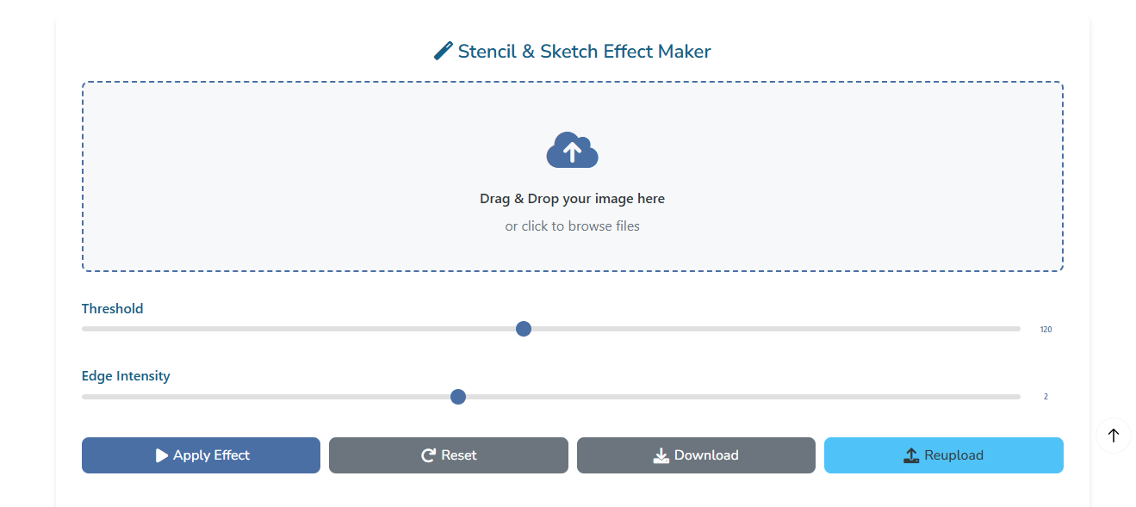This screenshot has height=507, width=1136.
Task: Click the Threshold value 120 readout
Action: click(x=1046, y=330)
